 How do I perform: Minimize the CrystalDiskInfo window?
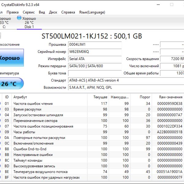pos(158,5)
